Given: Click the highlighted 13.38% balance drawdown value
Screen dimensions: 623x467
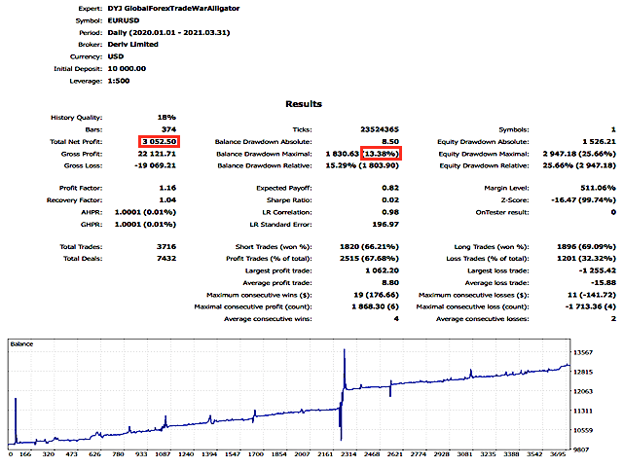Looking at the screenshot, I should coord(381,155).
